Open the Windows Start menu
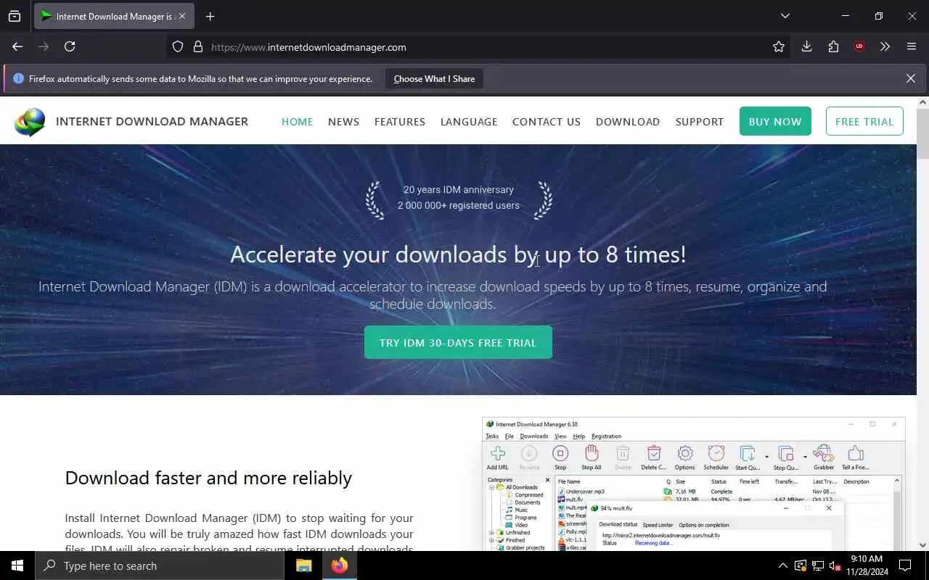Screen dimensions: 929x580 point(17,565)
